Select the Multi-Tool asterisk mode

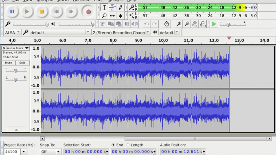tap(120, 15)
